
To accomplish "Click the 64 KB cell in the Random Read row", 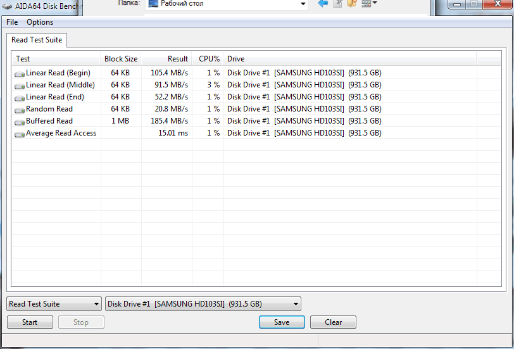I will pos(120,109).
